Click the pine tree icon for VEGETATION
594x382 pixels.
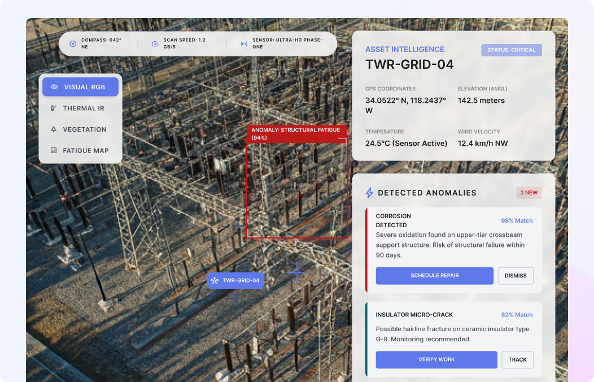tap(54, 129)
